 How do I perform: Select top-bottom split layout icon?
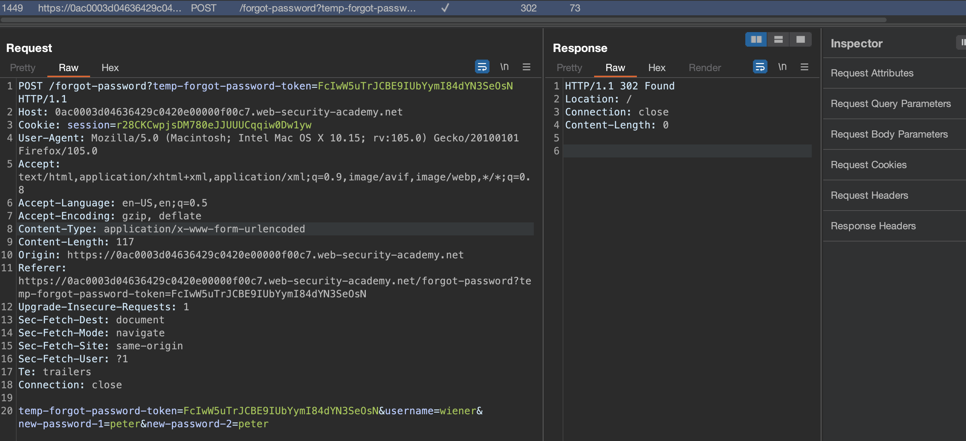pos(778,39)
